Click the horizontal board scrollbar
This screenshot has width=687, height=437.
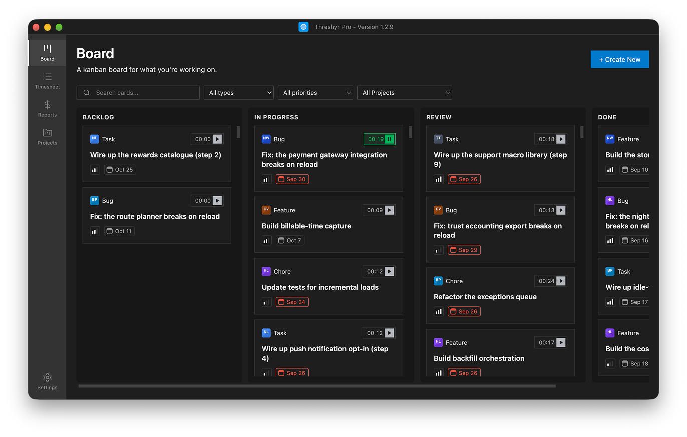click(317, 386)
